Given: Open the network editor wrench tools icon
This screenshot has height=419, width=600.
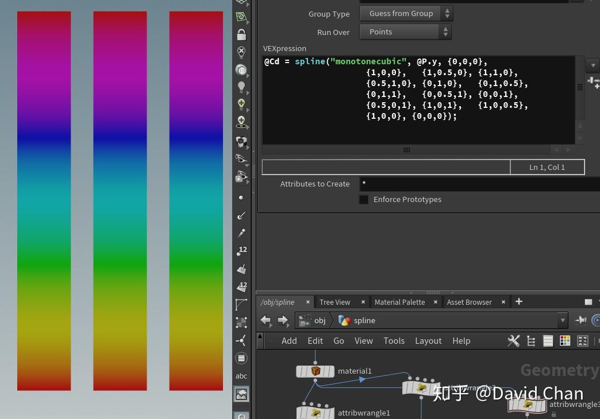Looking at the screenshot, I should coord(513,341).
